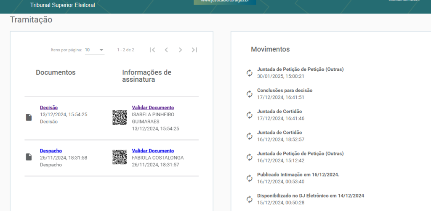Image resolution: width=431 pixels, height=211 pixels.
Task: Go to last page of documents
Action: tap(194, 50)
